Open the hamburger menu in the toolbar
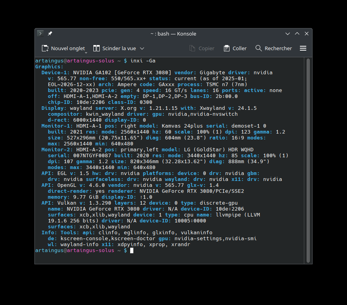Screen dimensions: 347x305 coord(303,48)
